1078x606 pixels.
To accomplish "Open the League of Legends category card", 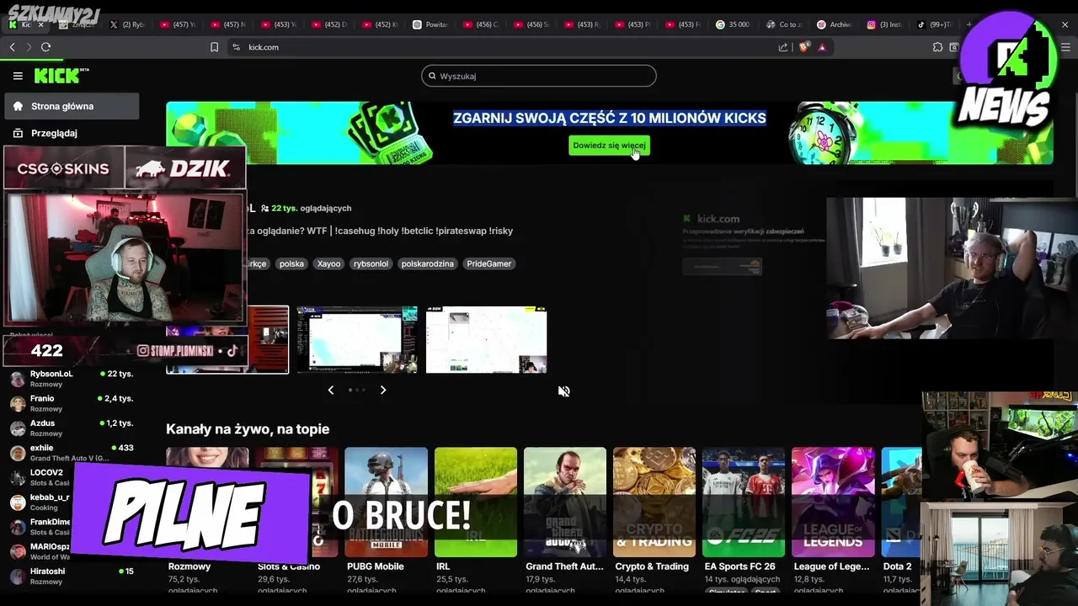I will [x=833, y=502].
